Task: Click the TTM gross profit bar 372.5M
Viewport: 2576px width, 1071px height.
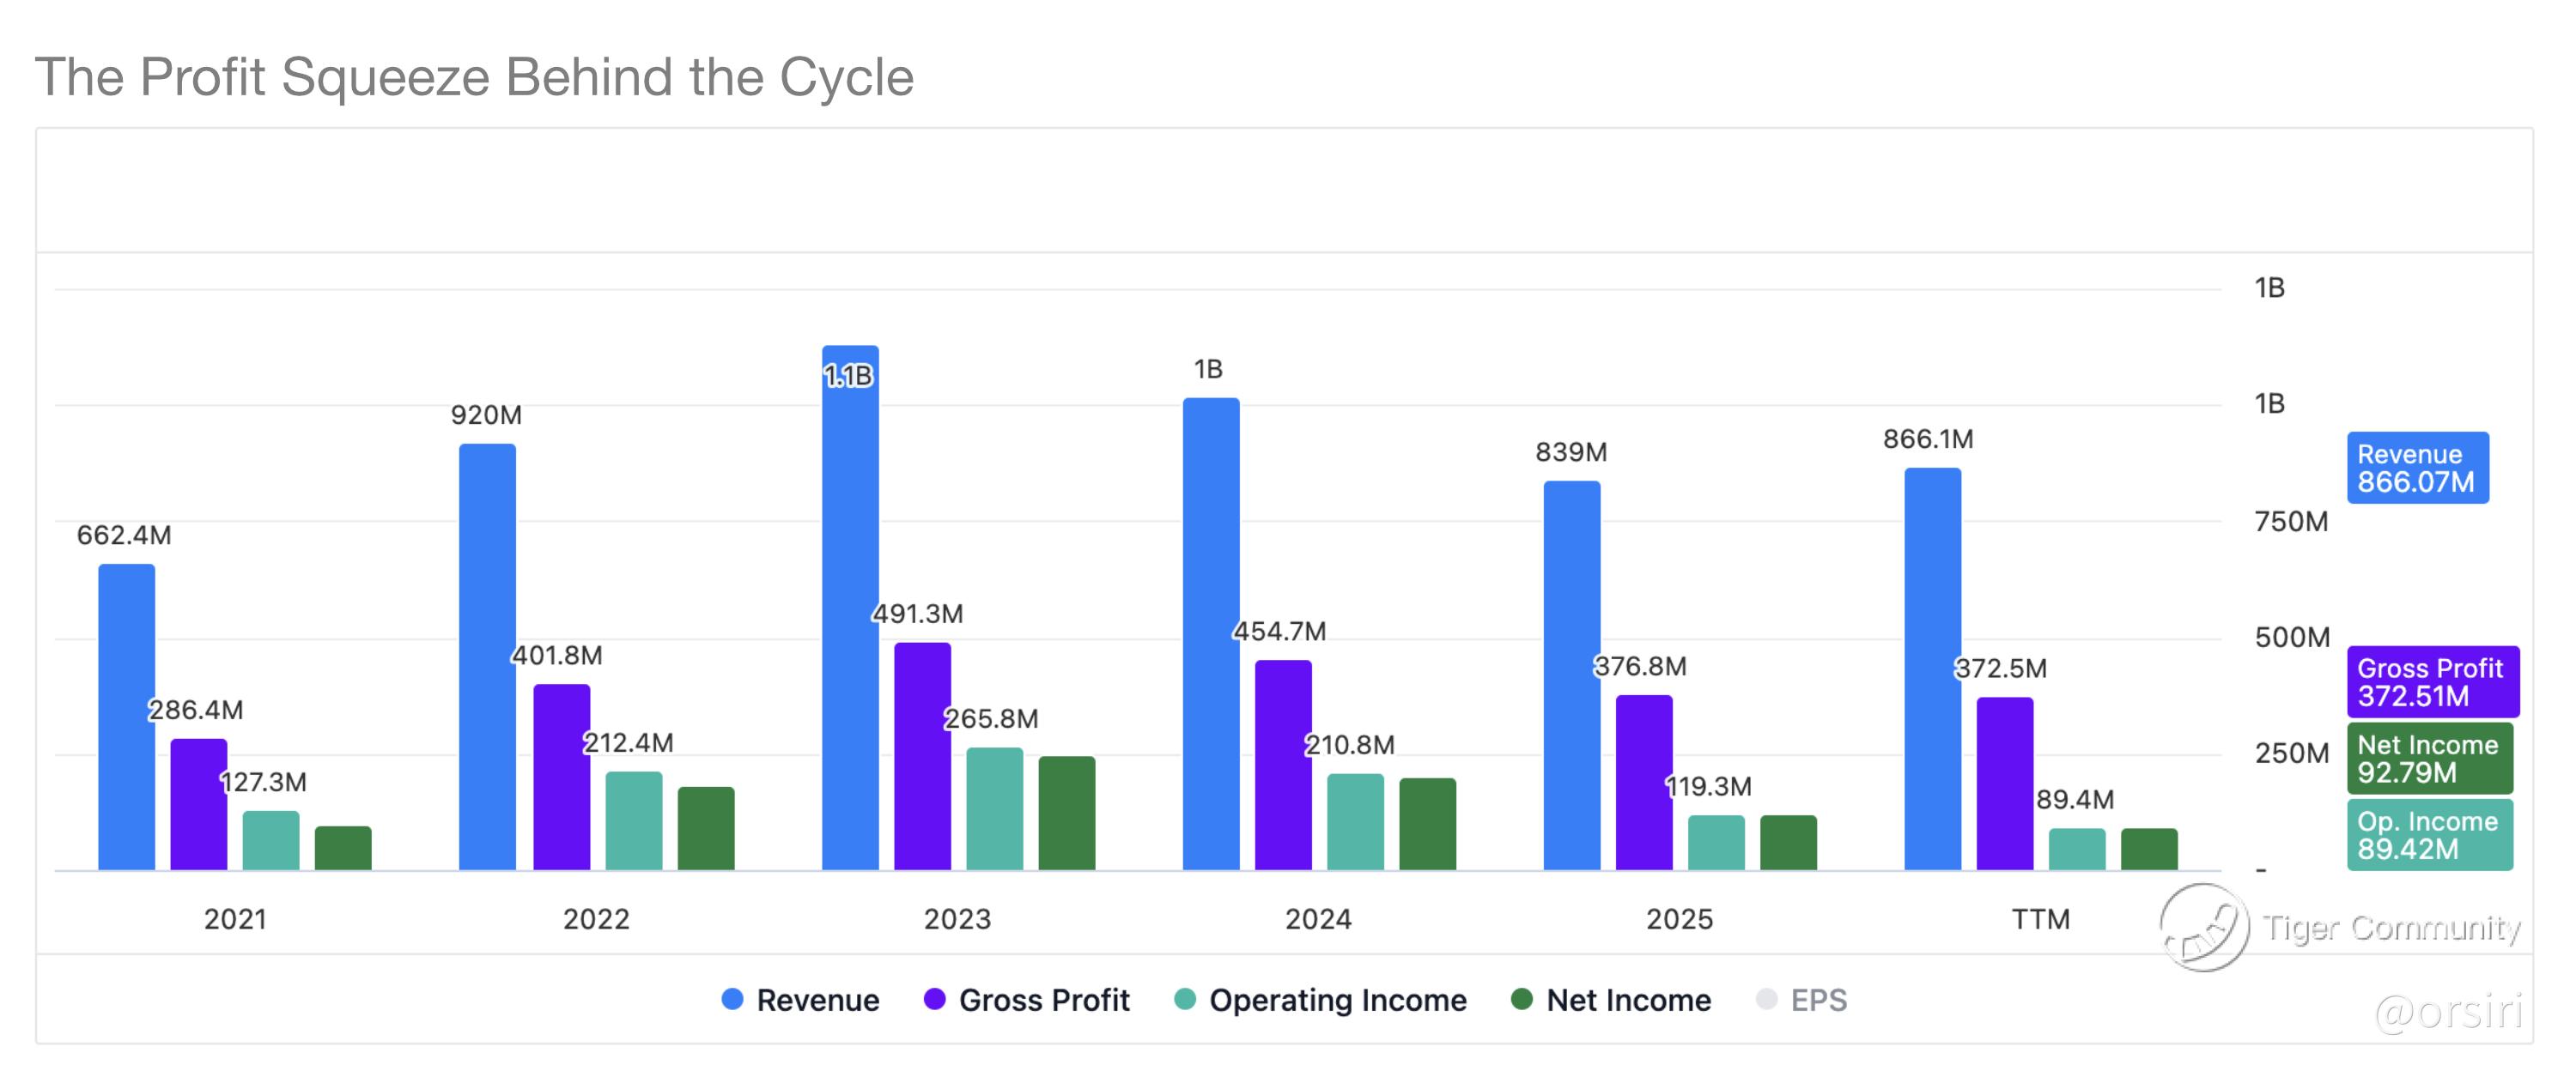Action: click(2004, 784)
